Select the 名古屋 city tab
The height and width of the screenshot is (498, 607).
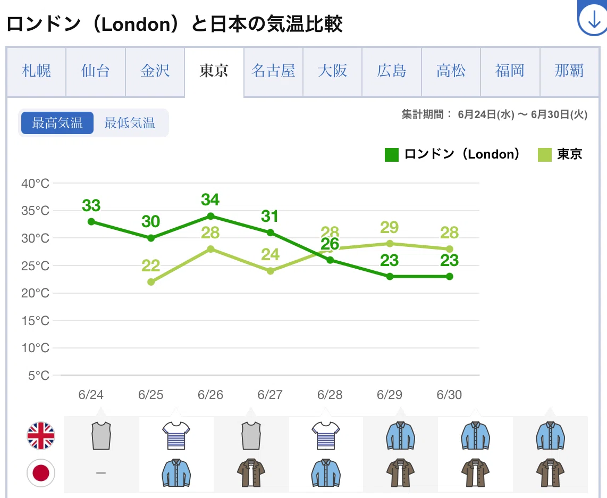click(273, 71)
